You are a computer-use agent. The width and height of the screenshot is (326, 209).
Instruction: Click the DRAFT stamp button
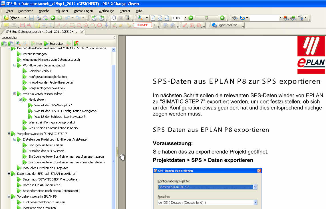[x=142, y=25]
